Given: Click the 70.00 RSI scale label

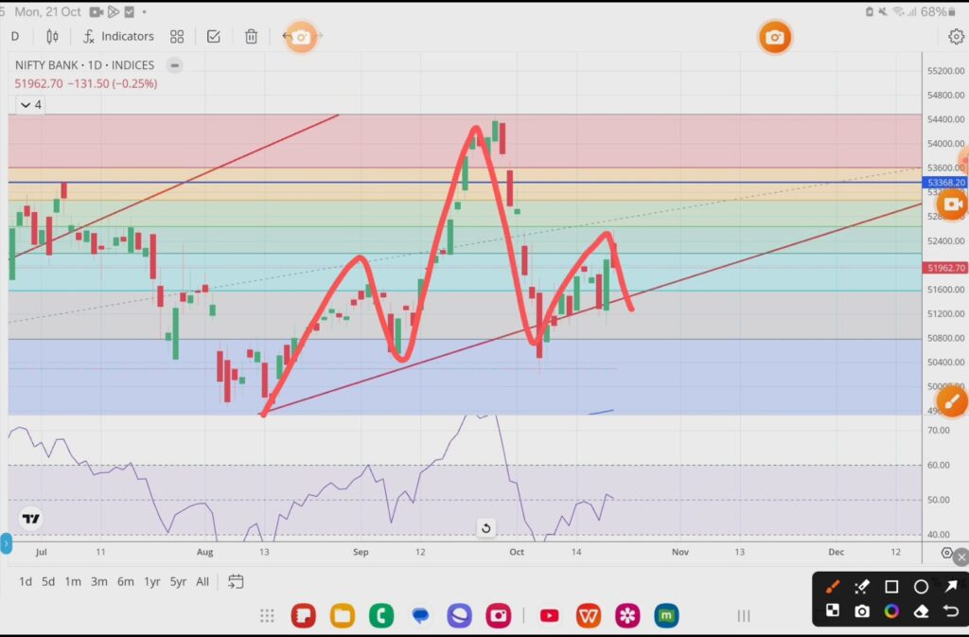Looking at the screenshot, I should click(938, 430).
